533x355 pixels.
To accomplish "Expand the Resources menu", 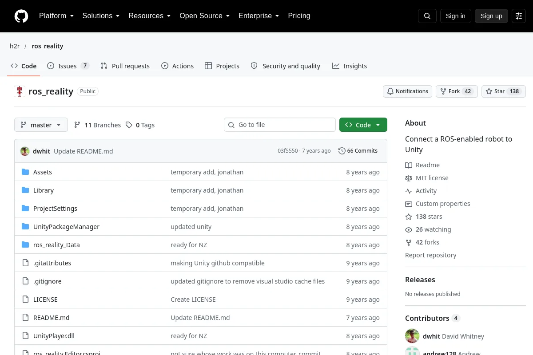I will 150,16.
